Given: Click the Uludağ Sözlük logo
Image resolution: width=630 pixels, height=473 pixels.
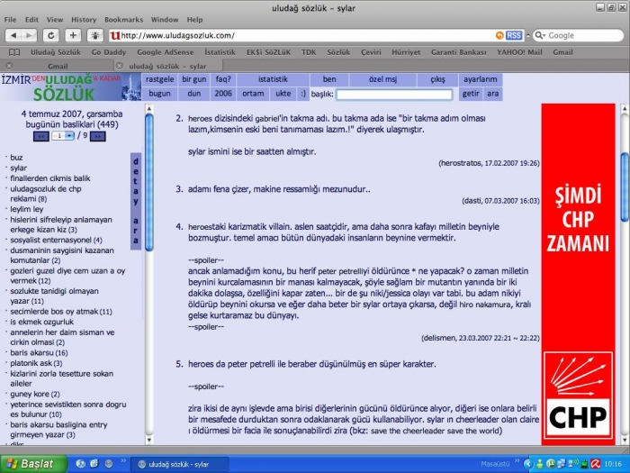Looking at the screenshot, I should click(71, 86).
